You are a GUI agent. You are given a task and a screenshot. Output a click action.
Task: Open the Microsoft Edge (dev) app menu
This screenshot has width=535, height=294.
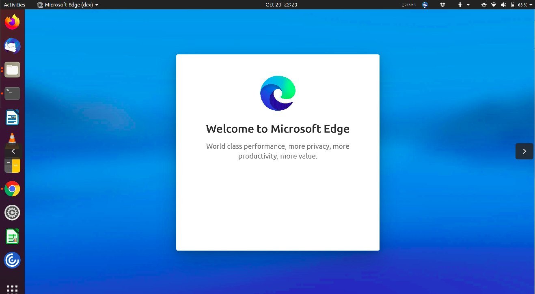(x=67, y=4)
